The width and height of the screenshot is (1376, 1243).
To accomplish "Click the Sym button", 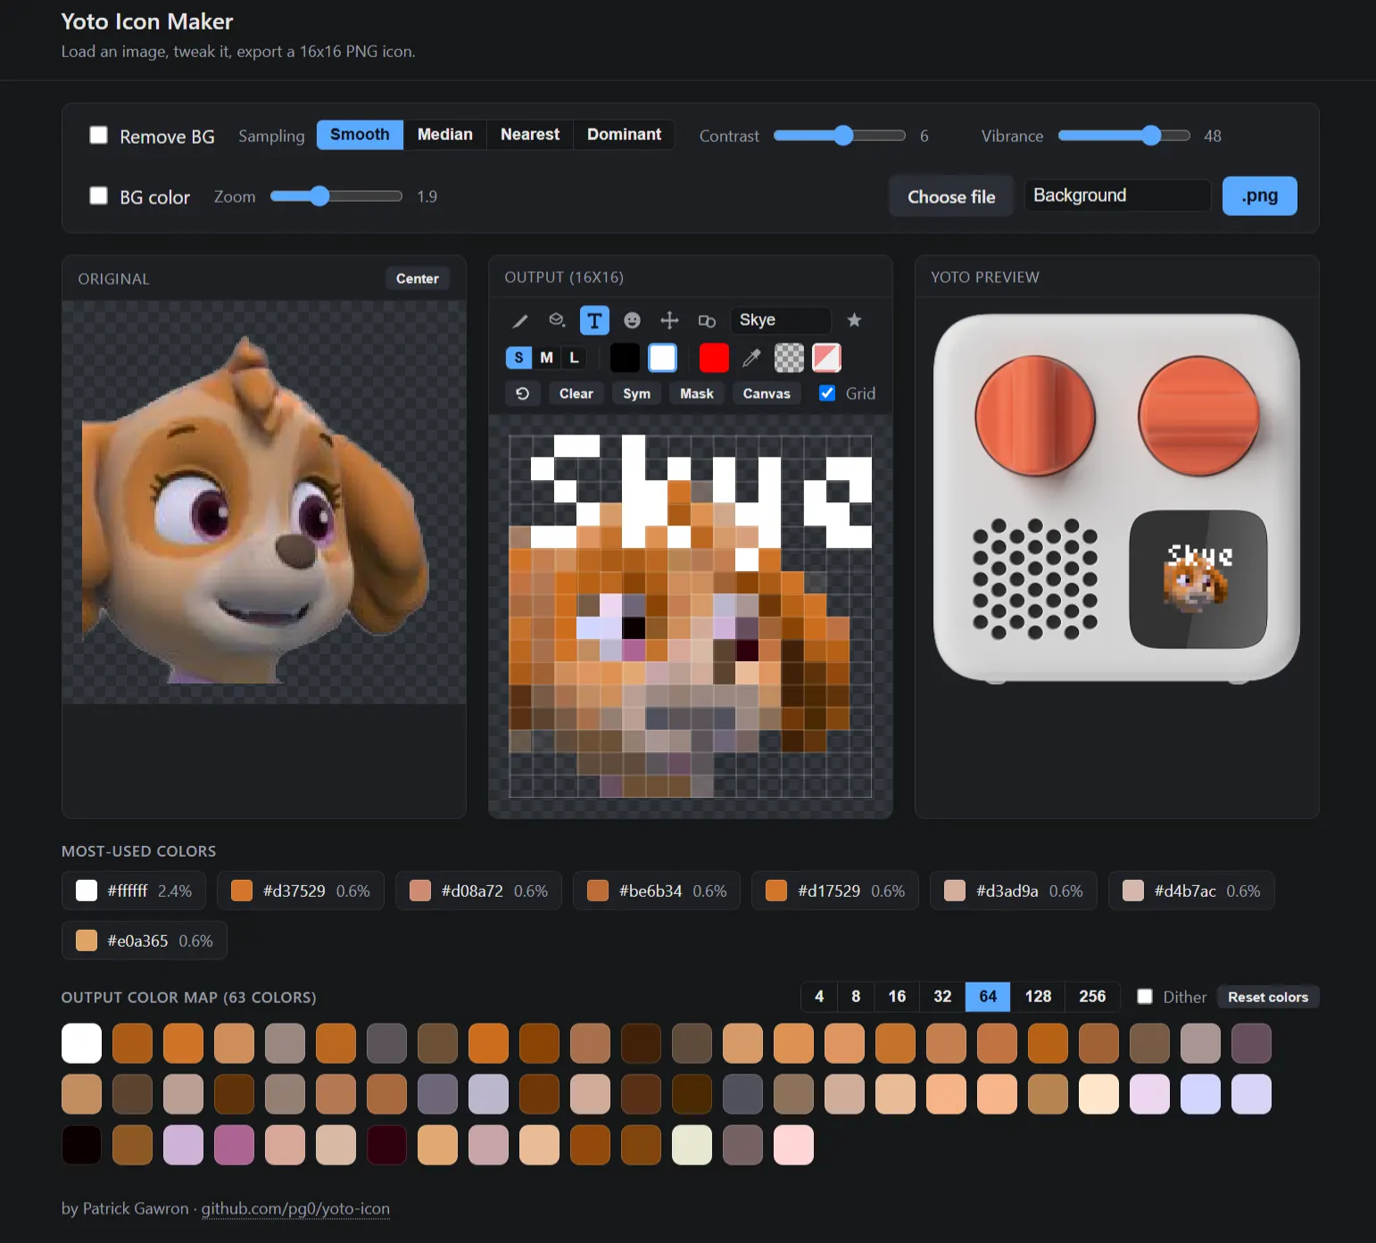I will click(x=637, y=394).
